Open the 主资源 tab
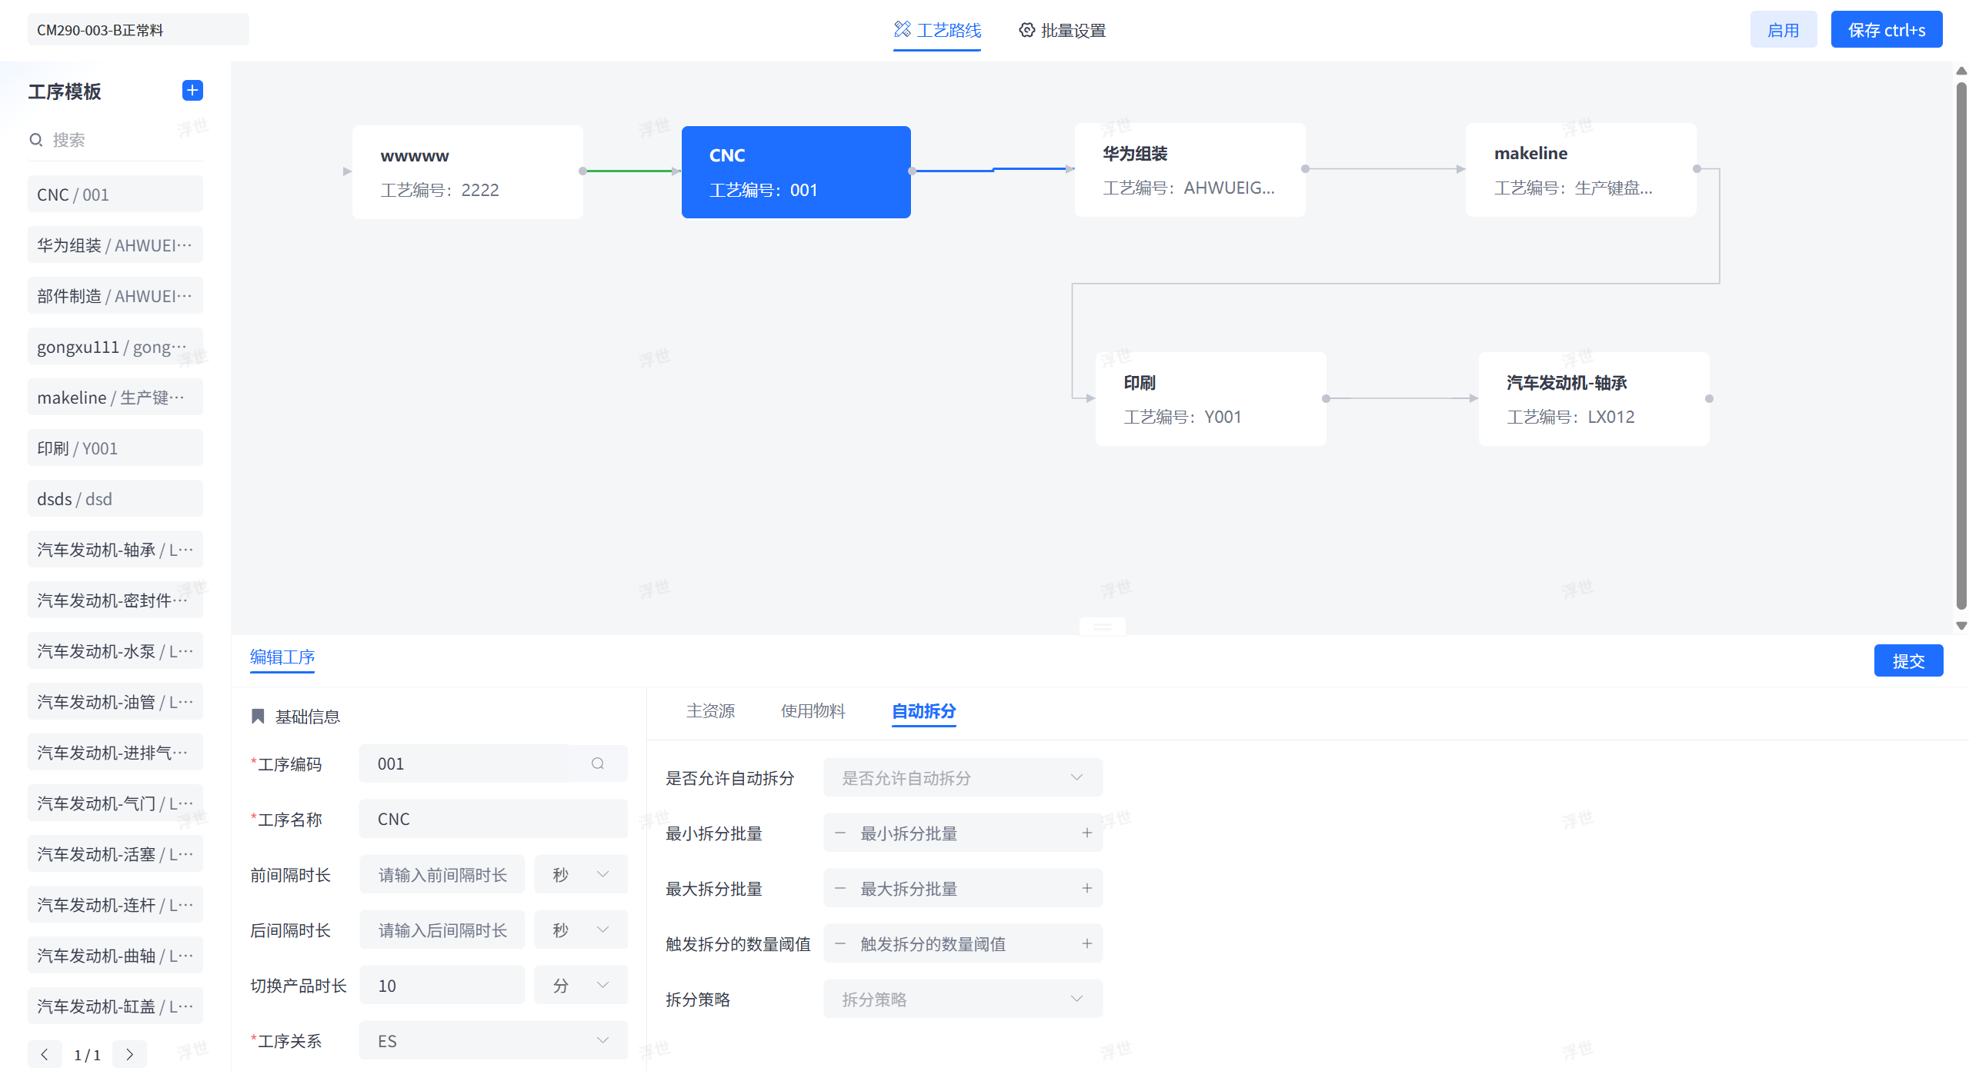Image resolution: width=1969 pixels, height=1071 pixels. [x=710, y=711]
